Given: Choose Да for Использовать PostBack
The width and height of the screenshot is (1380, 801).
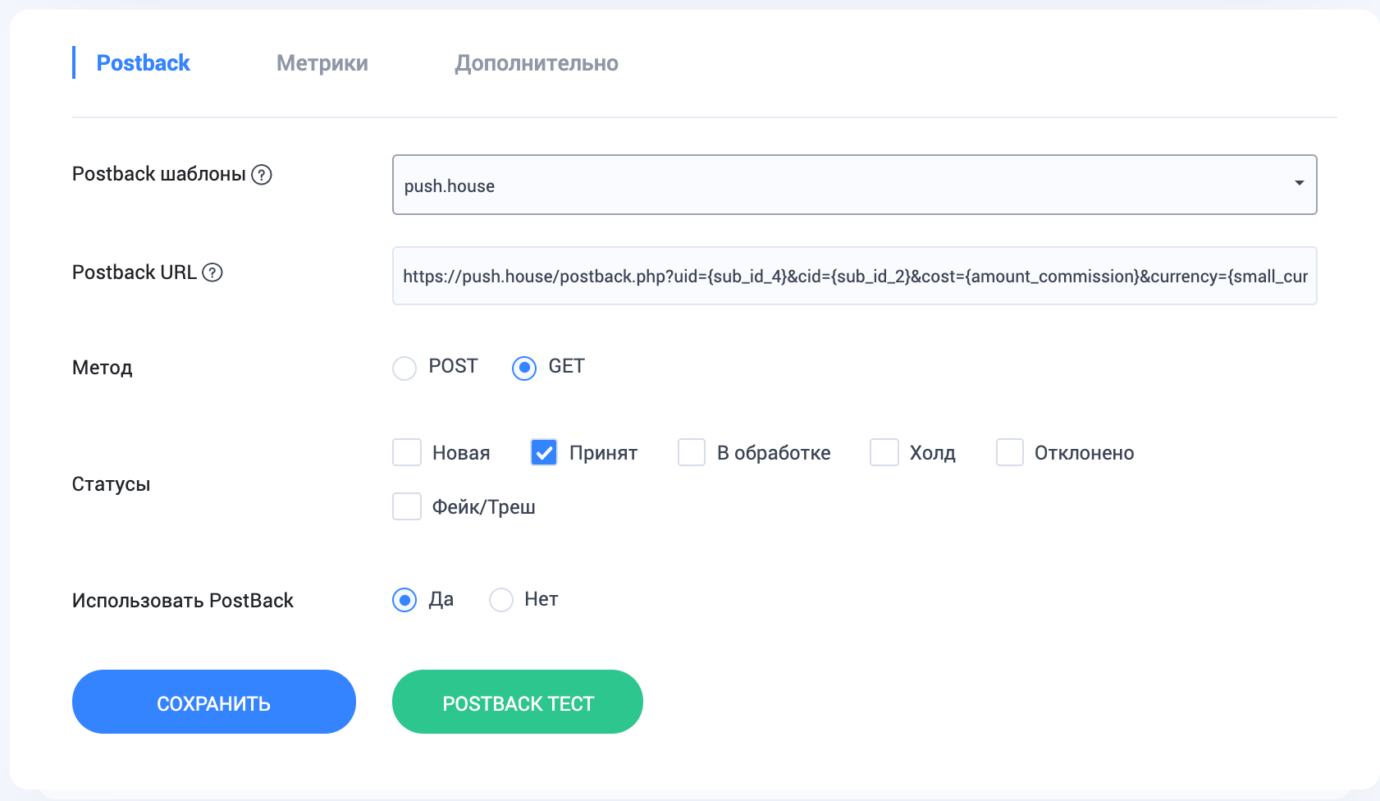Looking at the screenshot, I should (404, 600).
